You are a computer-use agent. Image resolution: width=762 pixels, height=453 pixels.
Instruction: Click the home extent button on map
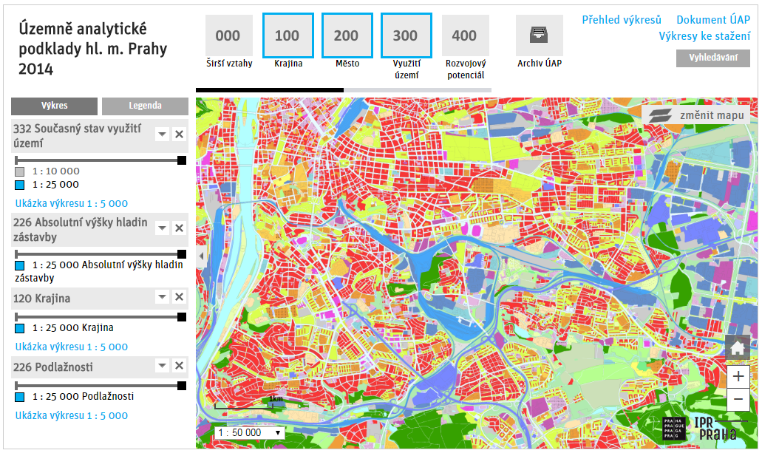coord(738,347)
